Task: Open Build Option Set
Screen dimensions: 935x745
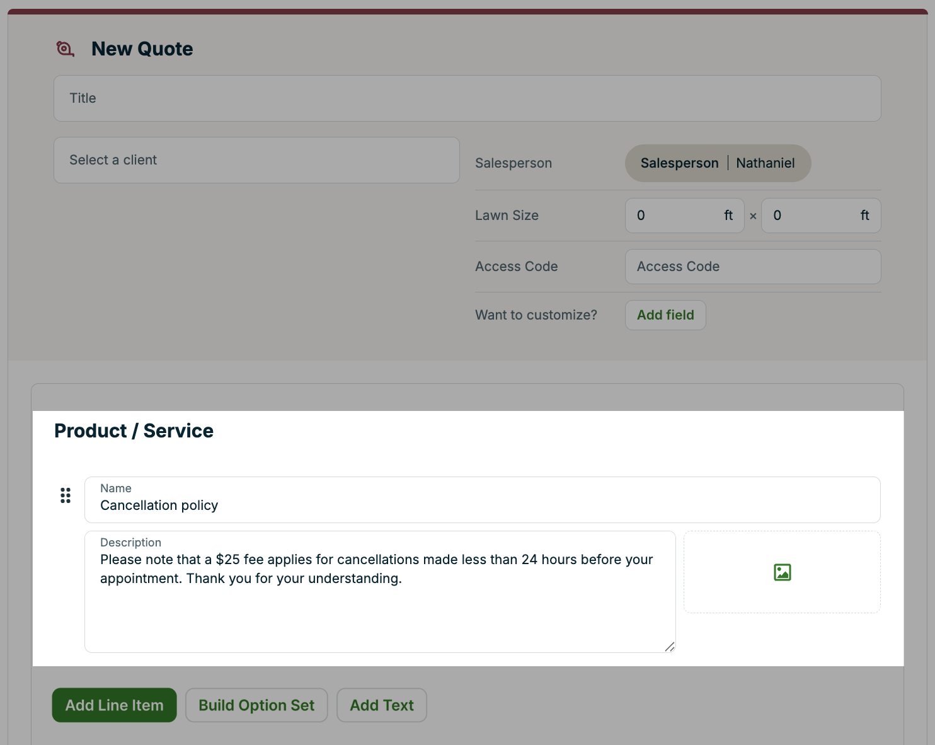Action: [256, 705]
